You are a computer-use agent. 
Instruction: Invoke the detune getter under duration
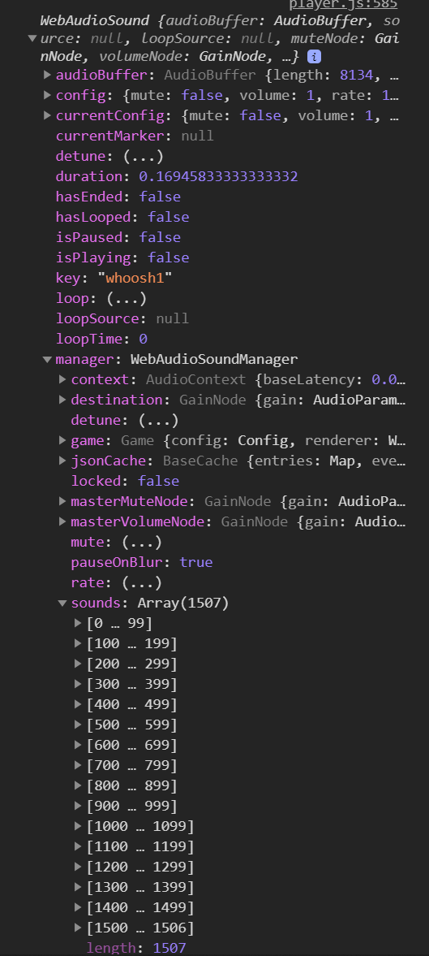144,157
